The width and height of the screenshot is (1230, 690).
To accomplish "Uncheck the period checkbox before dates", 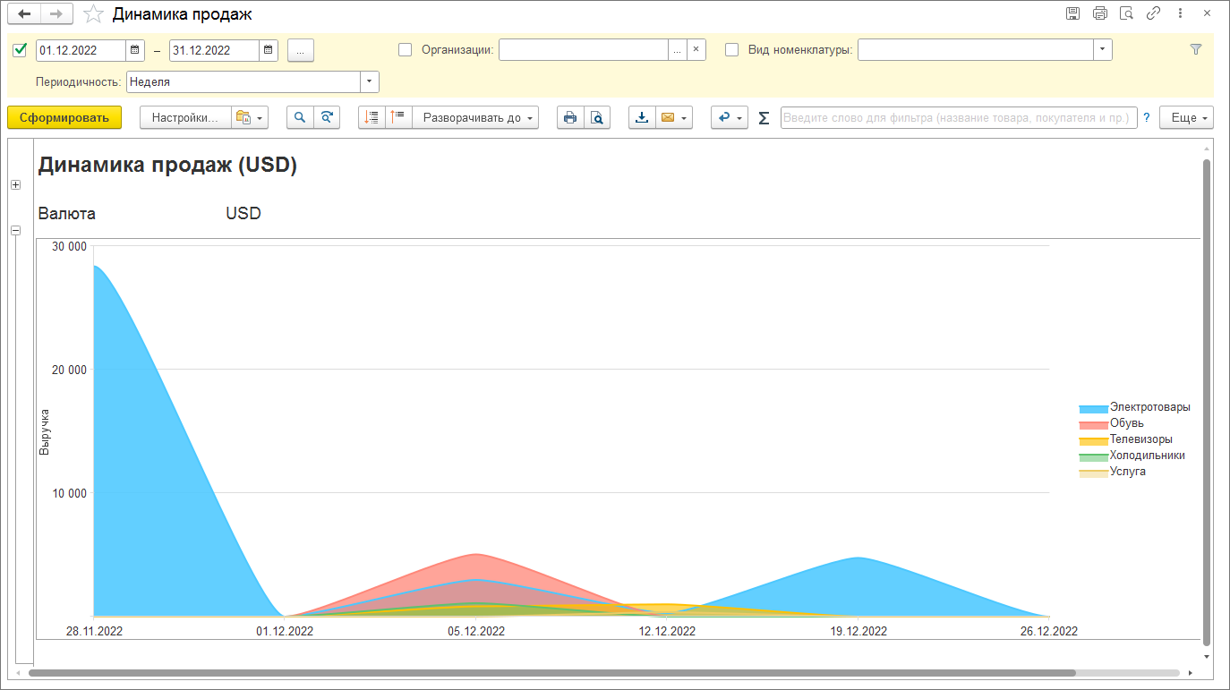I will point(21,50).
